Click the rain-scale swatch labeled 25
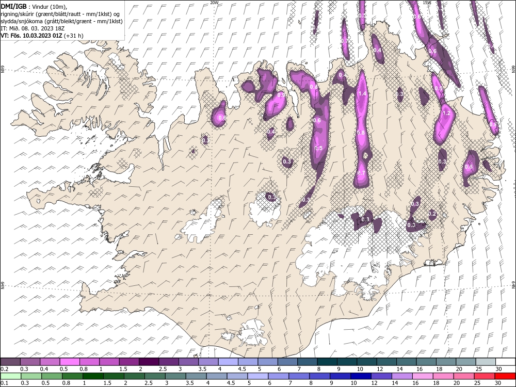This screenshot has height=387, width=516. click(485, 376)
